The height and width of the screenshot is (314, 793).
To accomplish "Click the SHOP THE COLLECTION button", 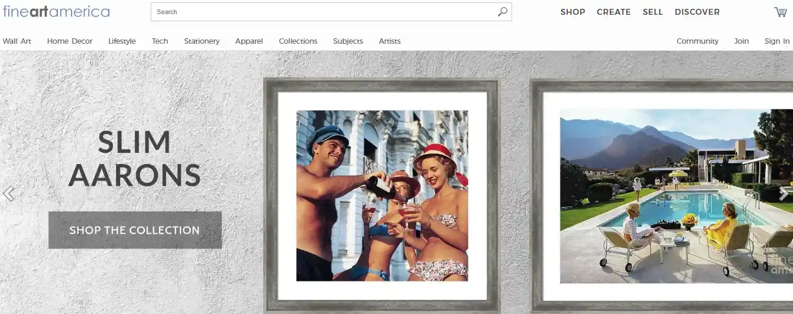I will 135,230.
